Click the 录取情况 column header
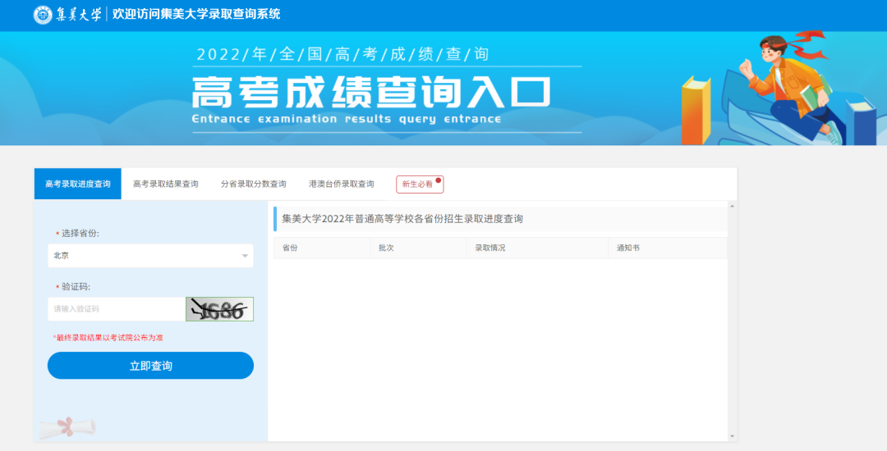887x451 pixels. [x=537, y=248]
